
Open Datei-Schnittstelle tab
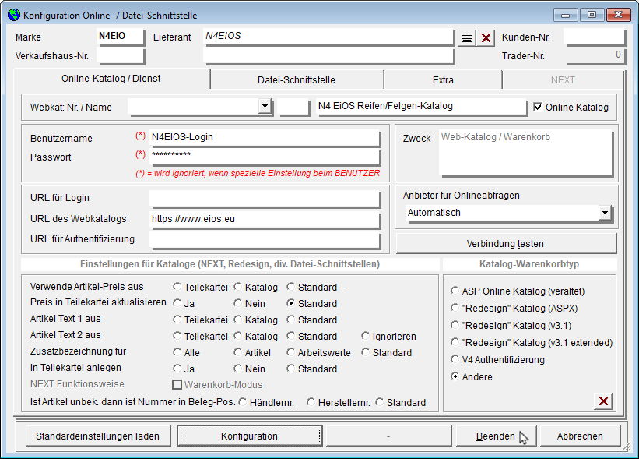297,80
